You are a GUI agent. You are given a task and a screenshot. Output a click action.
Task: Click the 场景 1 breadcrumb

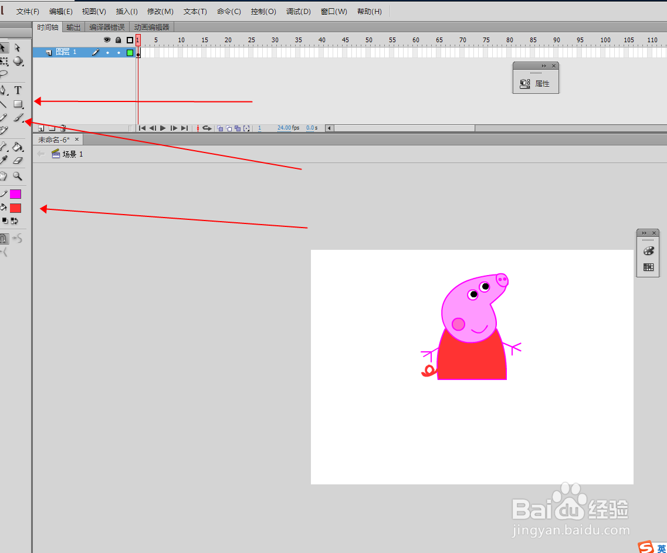(x=73, y=154)
